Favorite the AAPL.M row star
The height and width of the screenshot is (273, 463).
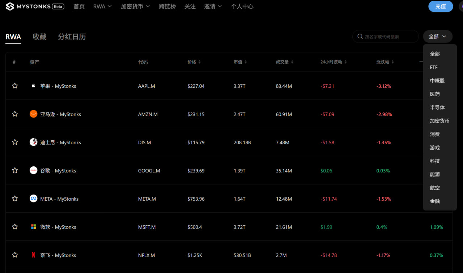click(x=15, y=86)
